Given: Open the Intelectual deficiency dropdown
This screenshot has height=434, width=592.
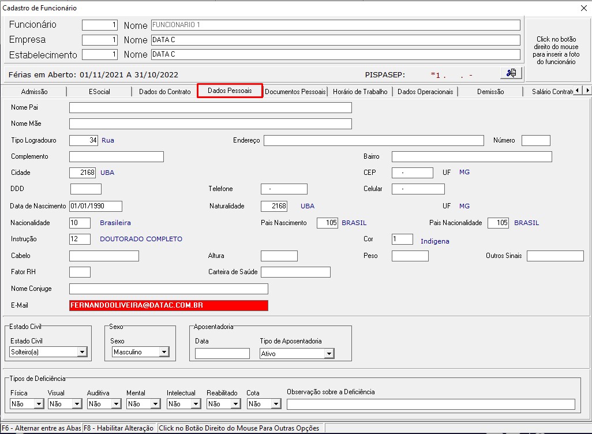Looking at the screenshot, I should (x=196, y=404).
